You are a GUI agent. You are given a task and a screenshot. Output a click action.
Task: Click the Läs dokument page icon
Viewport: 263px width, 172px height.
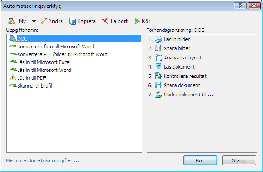coord(159,67)
